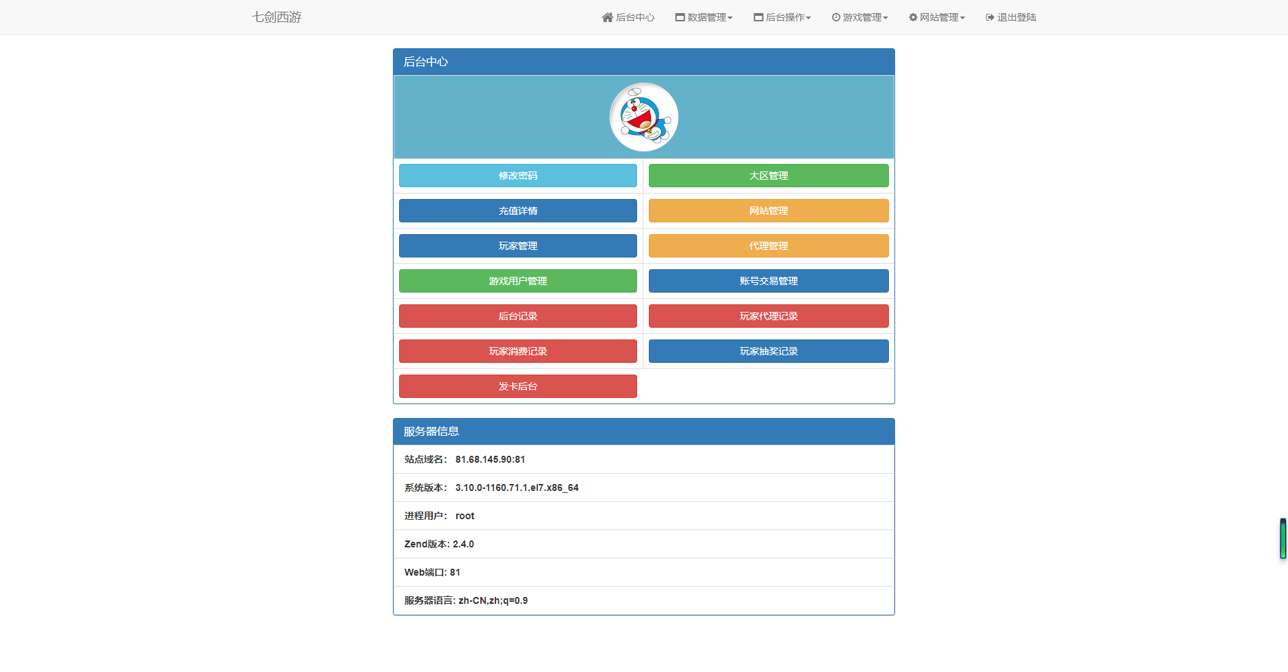Expand the 游戏管理 dropdown menu

[x=860, y=17]
